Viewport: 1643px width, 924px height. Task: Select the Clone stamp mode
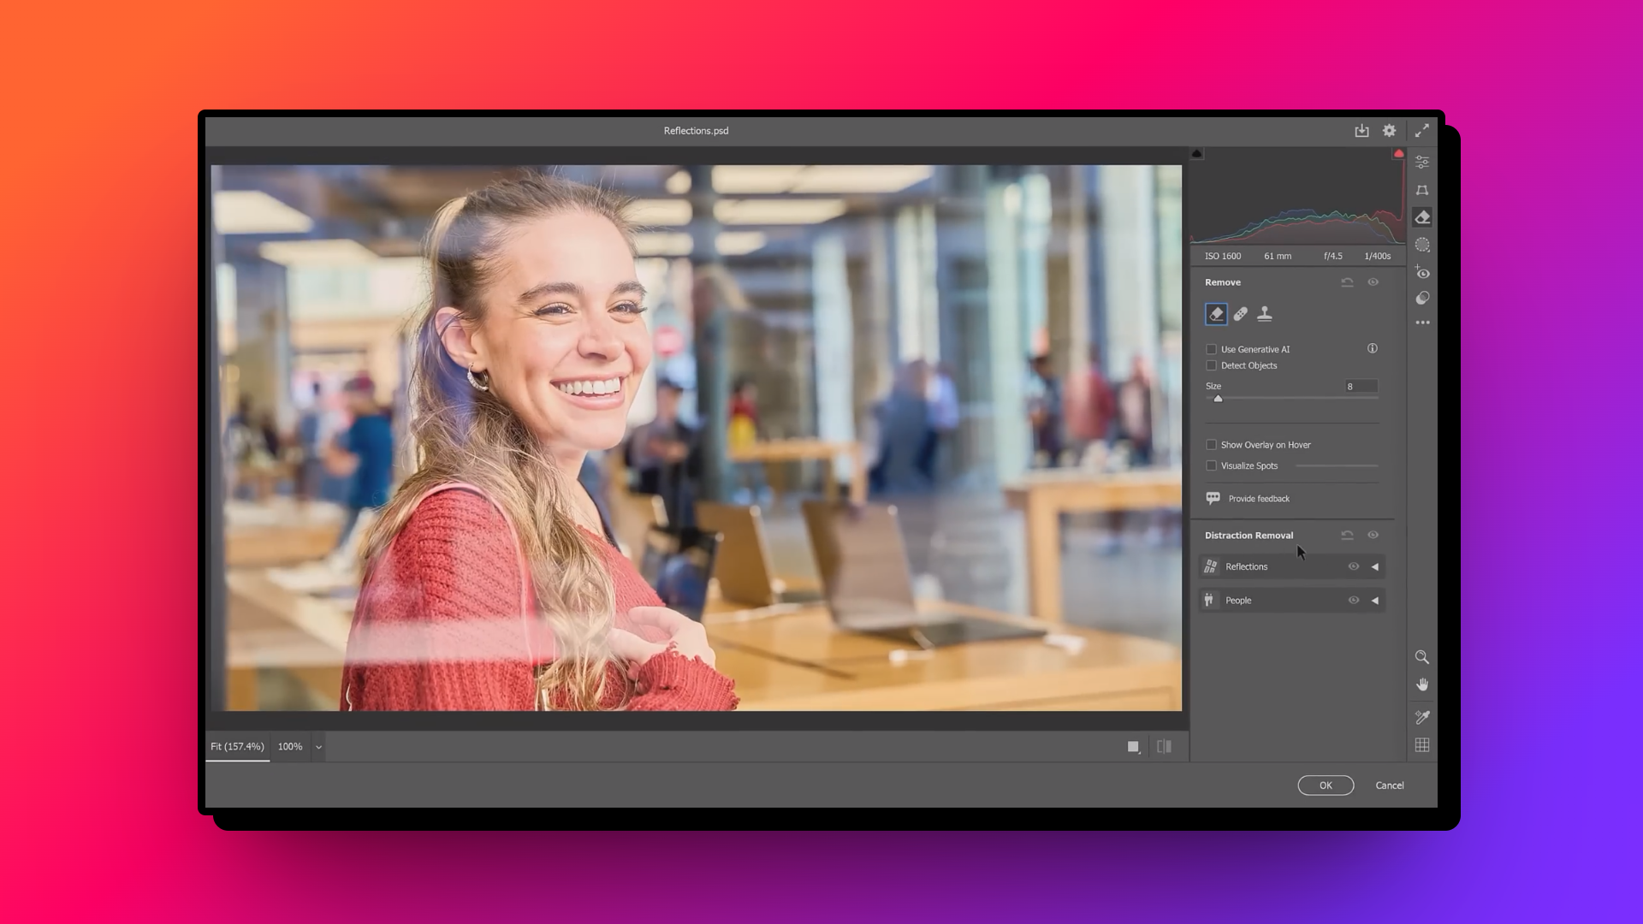point(1266,313)
